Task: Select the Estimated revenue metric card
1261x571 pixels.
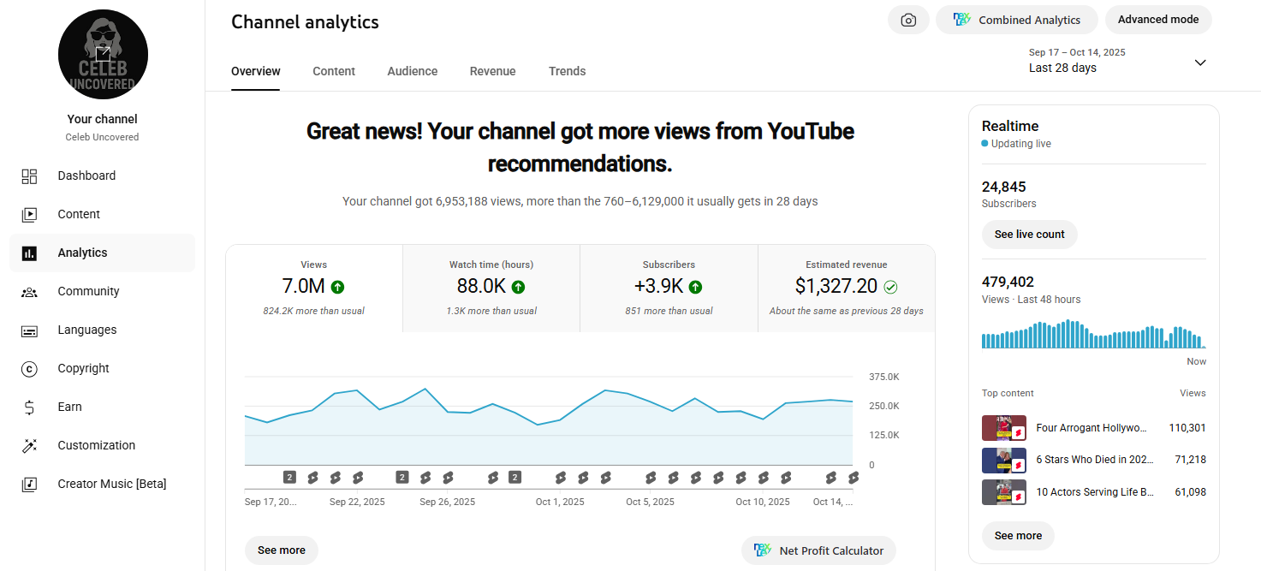Action: click(847, 288)
